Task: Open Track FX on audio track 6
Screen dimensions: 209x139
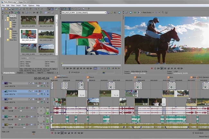Action: click(22, 125)
